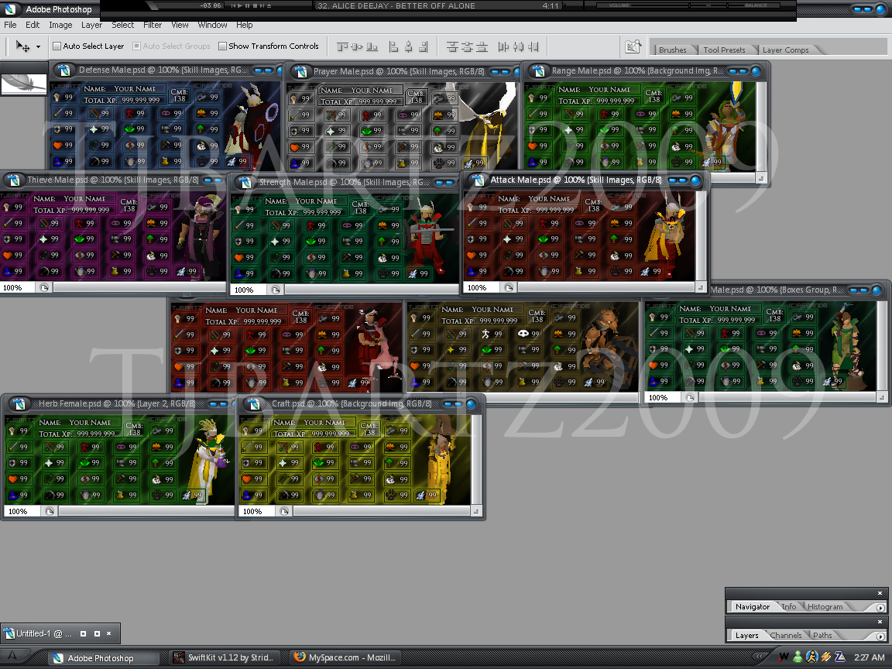Click Distribute vertical centers icon
This screenshot has height=669, width=892.
pos(467,46)
